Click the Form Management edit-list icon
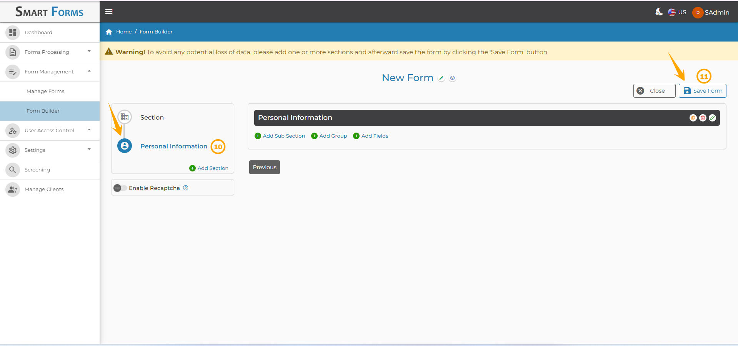738x346 pixels. tap(13, 72)
